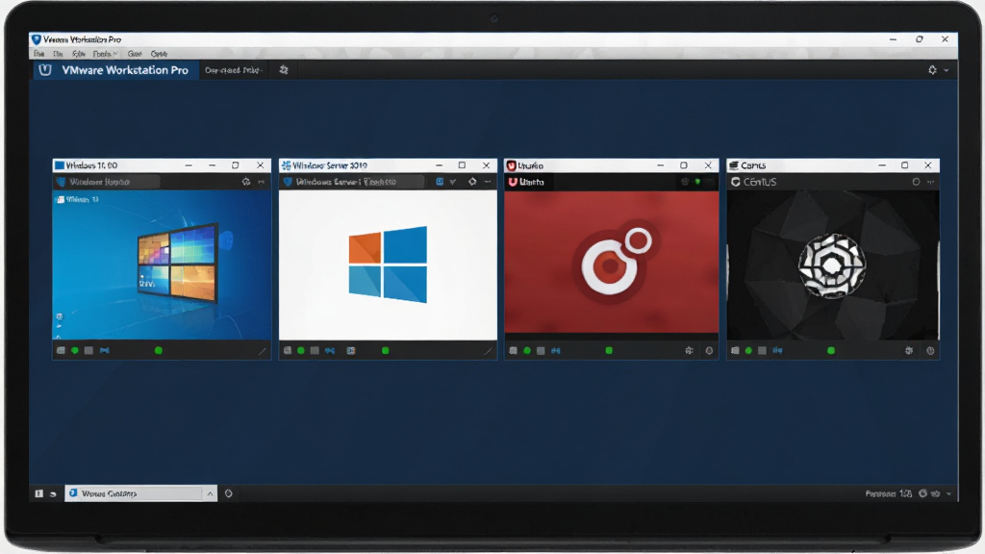Image resolution: width=985 pixels, height=554 pixels.
Task: Click the circle icon right of the bottom selector
Action: (x=229, y=493)
